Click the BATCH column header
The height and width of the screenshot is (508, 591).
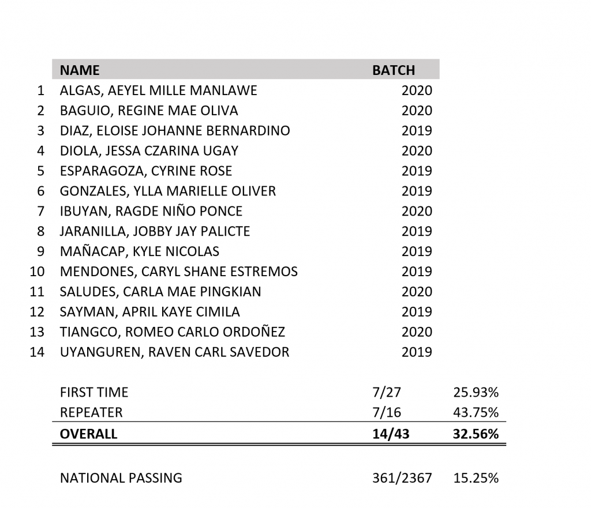[x=394, y=70]
